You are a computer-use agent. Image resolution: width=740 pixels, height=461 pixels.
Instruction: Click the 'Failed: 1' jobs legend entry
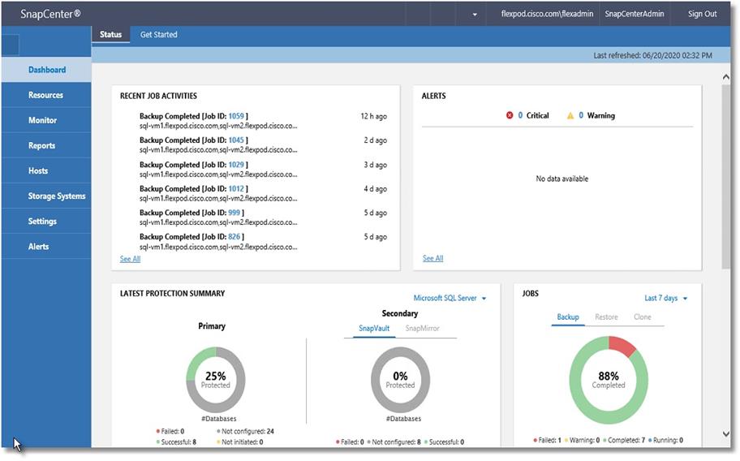pos(548,440)
